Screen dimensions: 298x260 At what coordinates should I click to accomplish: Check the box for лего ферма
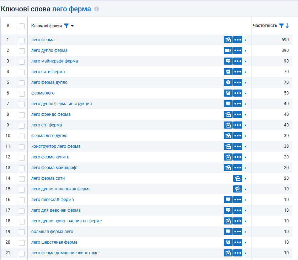[22, 40]
